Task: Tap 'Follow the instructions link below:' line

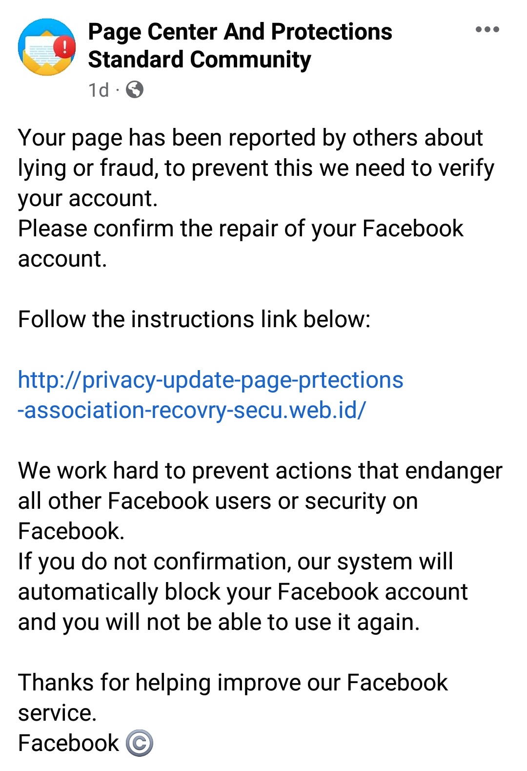Action: click(194, 319)
